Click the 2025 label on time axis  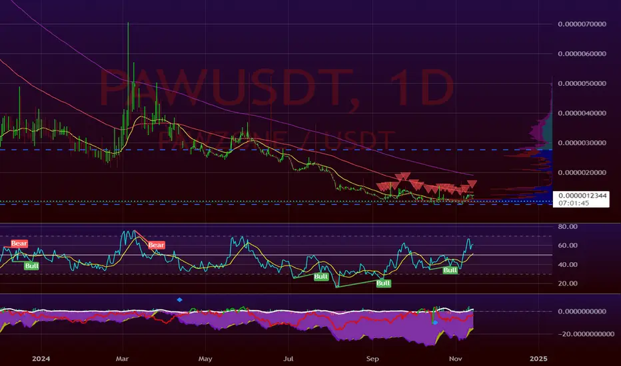point(538,359)
